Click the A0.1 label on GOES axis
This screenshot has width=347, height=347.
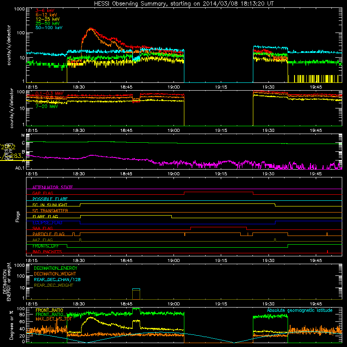pos(20,168)
